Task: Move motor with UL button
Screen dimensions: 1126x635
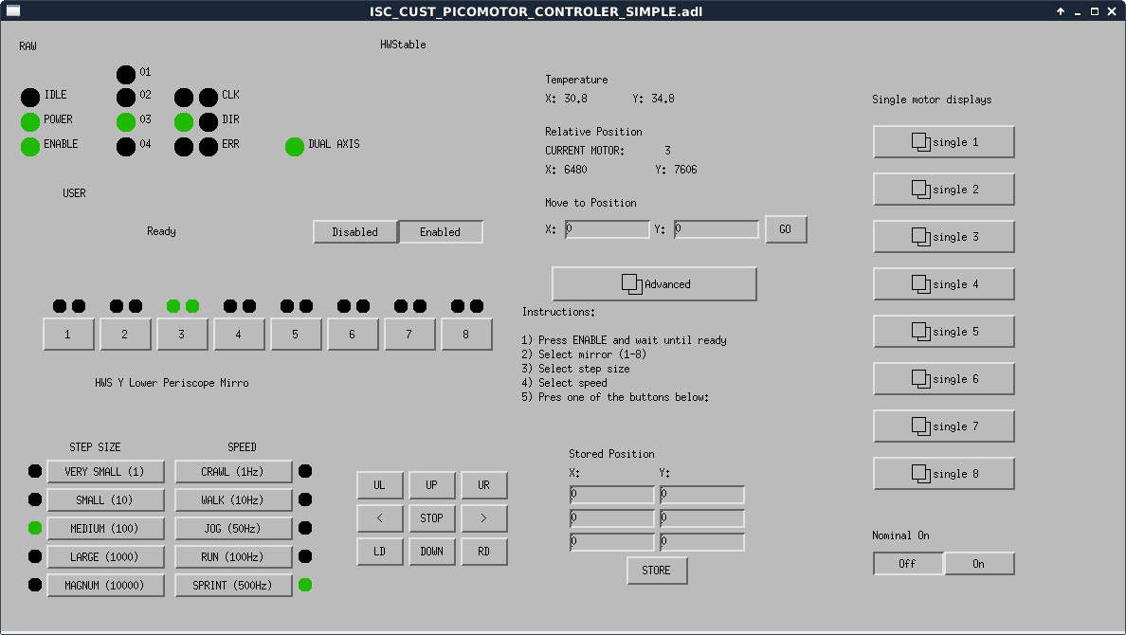Action: point(380,485)
